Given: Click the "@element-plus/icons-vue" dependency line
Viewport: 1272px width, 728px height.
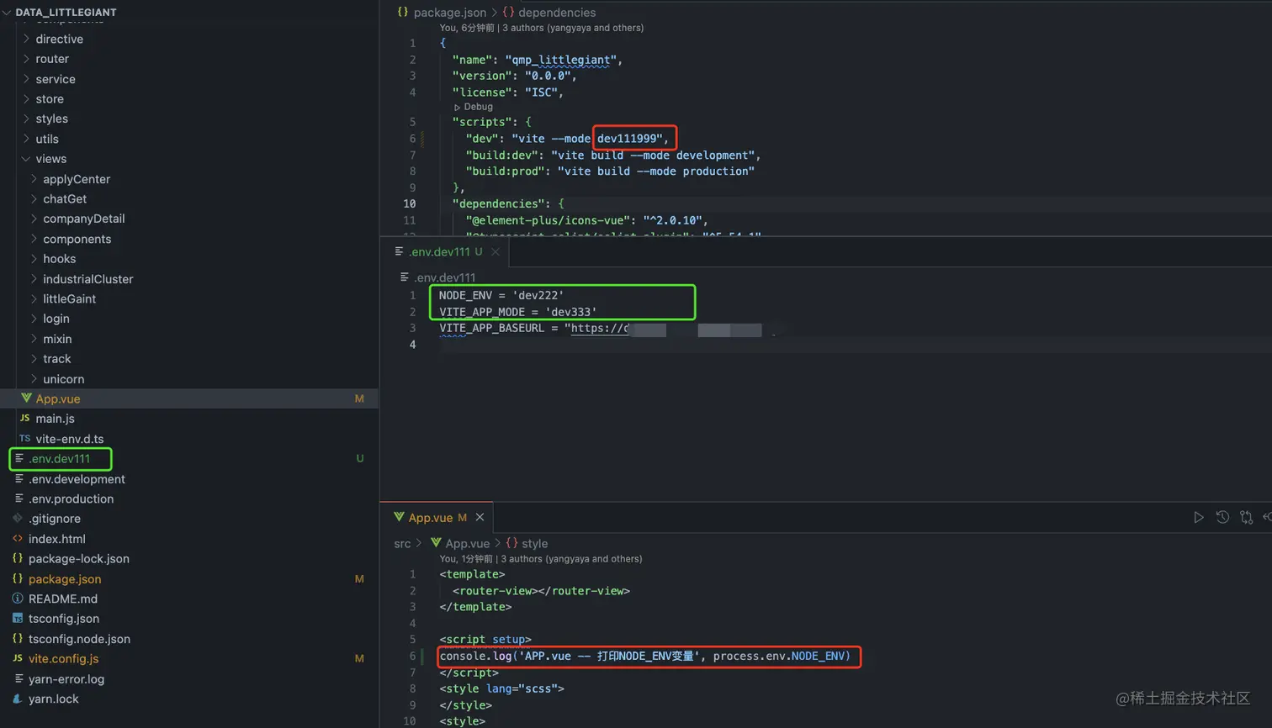Looking at the screenshot, I should pos(586,220).
